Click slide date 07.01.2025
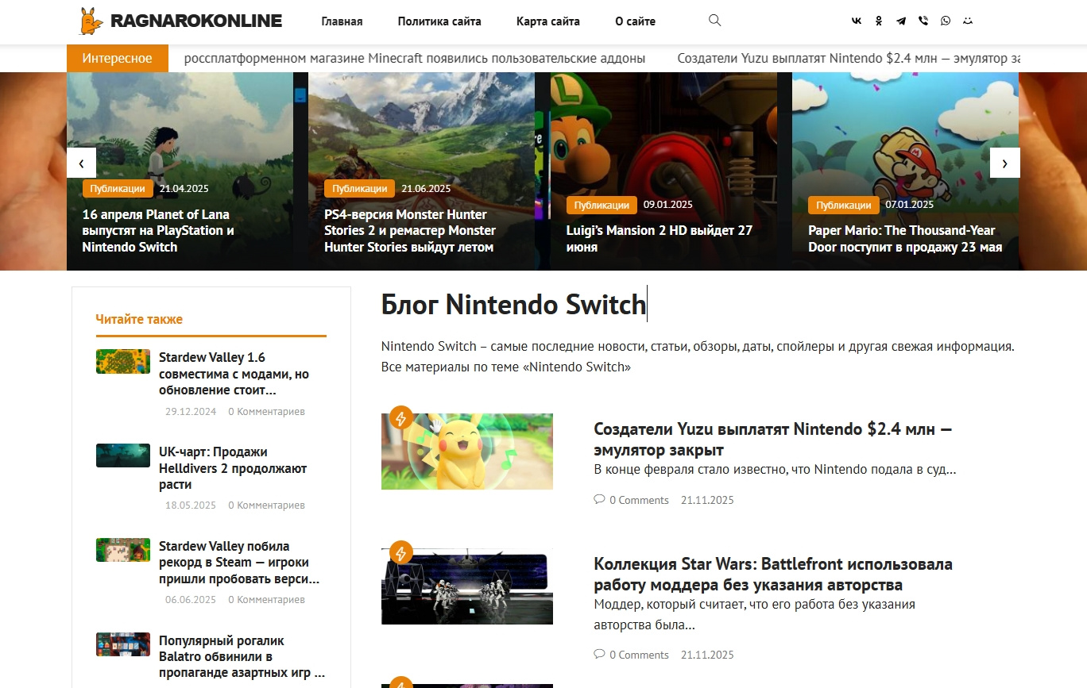 tap(910, 205)
